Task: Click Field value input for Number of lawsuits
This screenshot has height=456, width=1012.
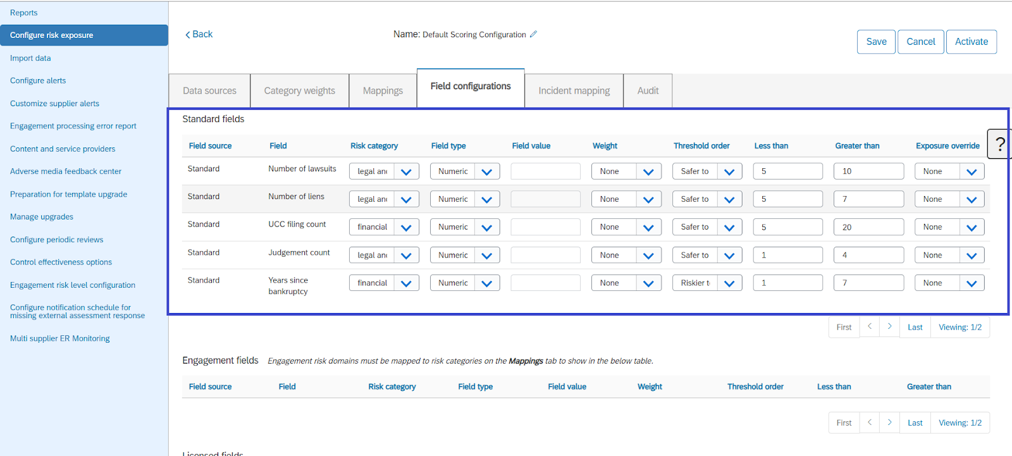Action: tap(545, 171)
